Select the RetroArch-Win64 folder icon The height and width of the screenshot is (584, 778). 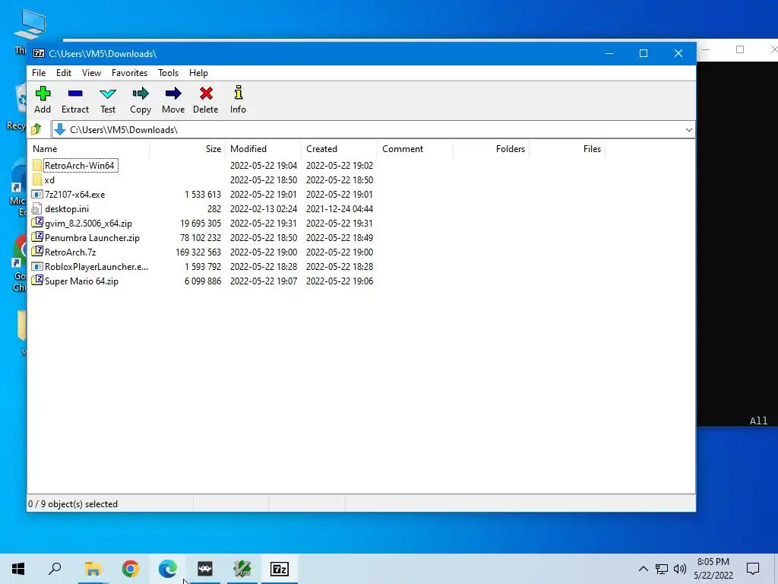click(x=37, y=165)
